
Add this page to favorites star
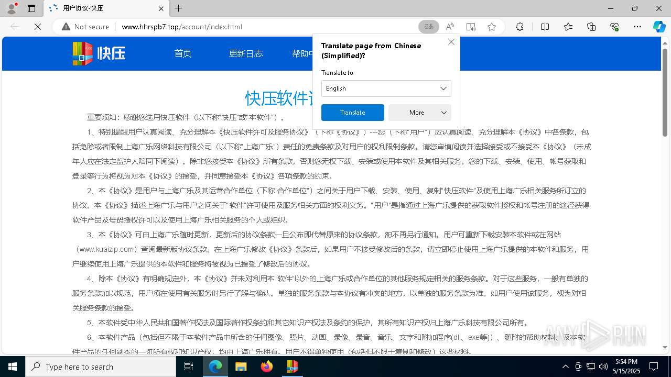[x=492, y=27]
